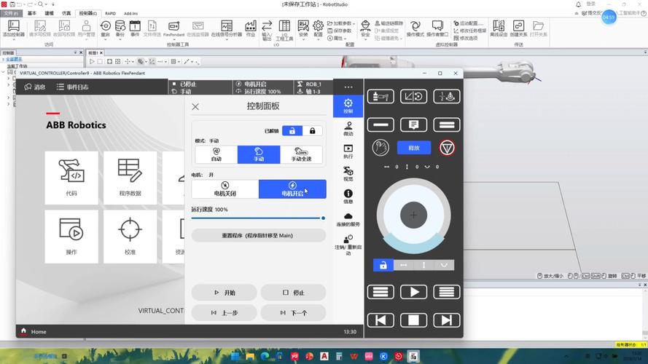648x364 pixels.
Task: Click the 注销/重新启动 logout restart icon
Action: click(348, 245)
